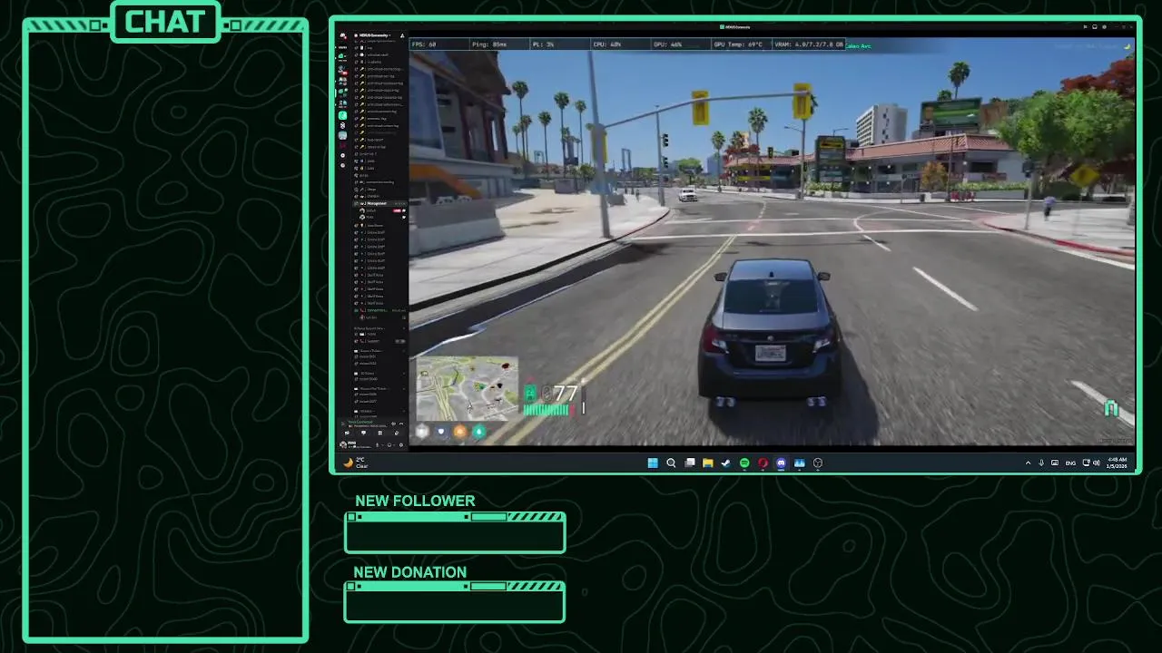The height and width of the screenshot is (653, 1162).
Task: Open the Discord soundboard button
Action: click(x=397, y=433)
